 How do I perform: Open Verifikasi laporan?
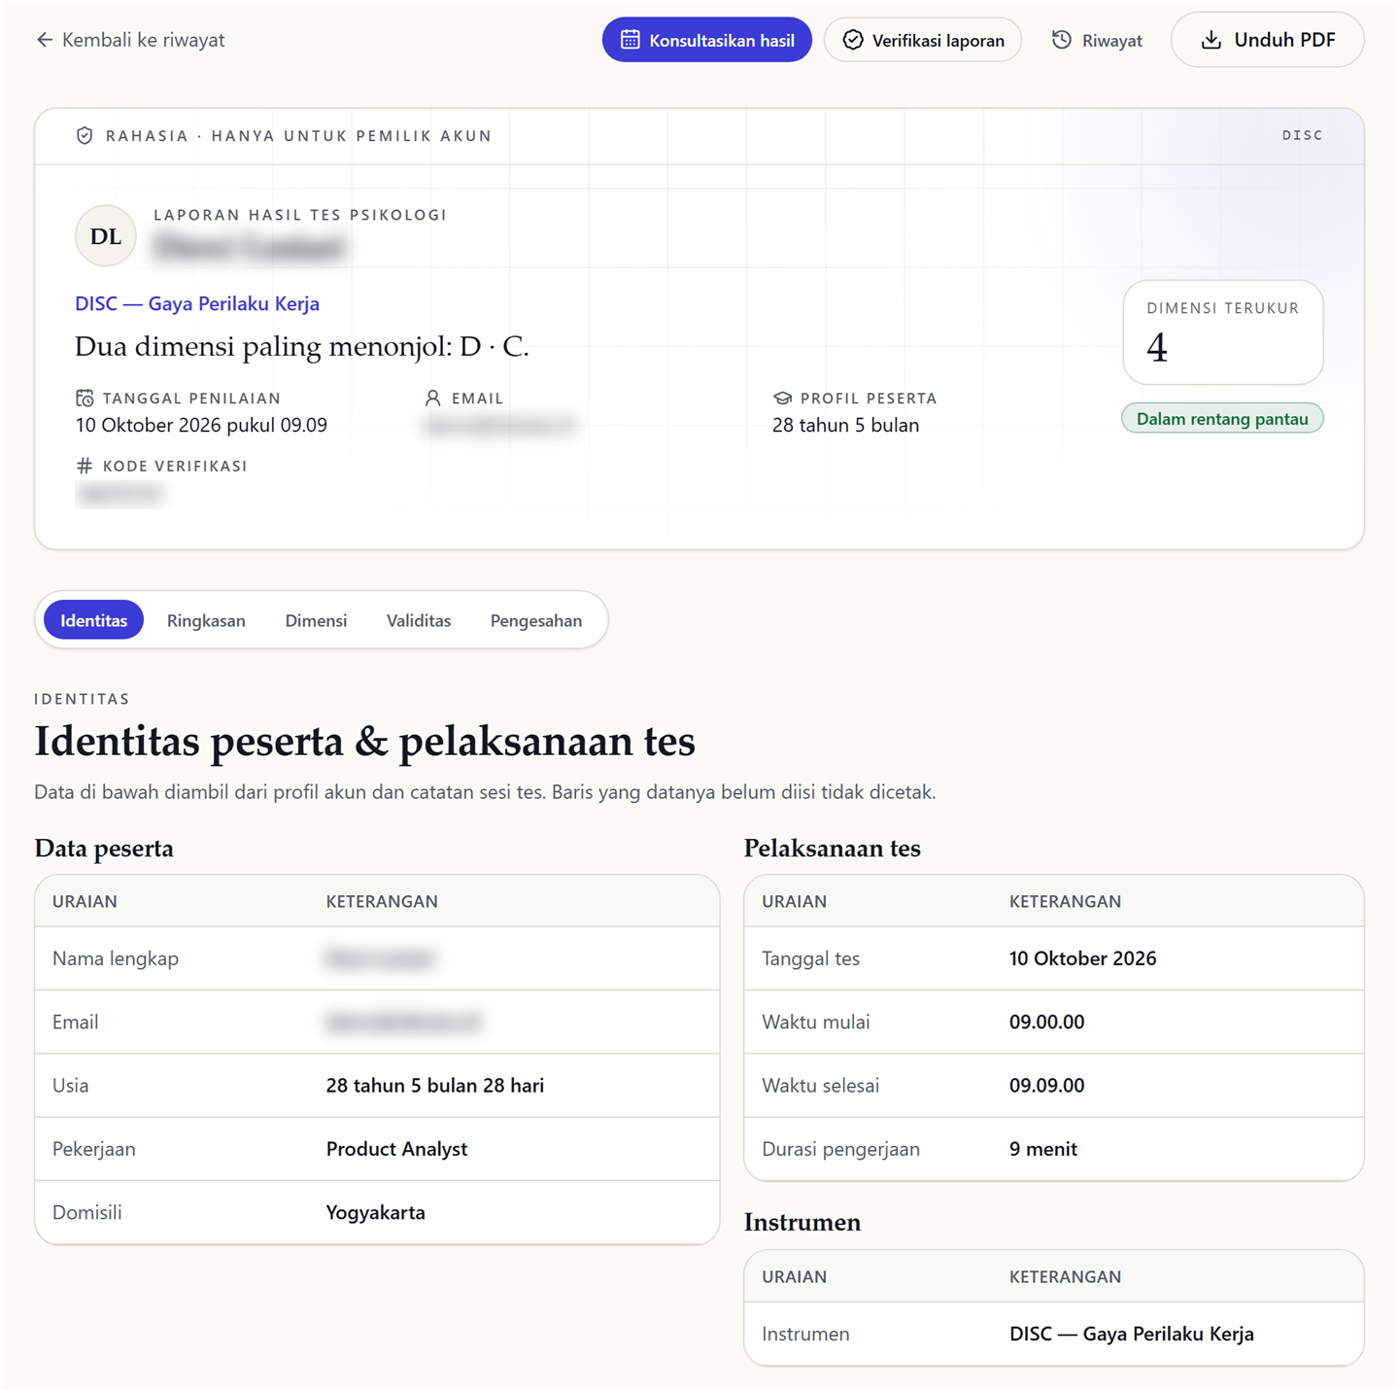[923, 40]
